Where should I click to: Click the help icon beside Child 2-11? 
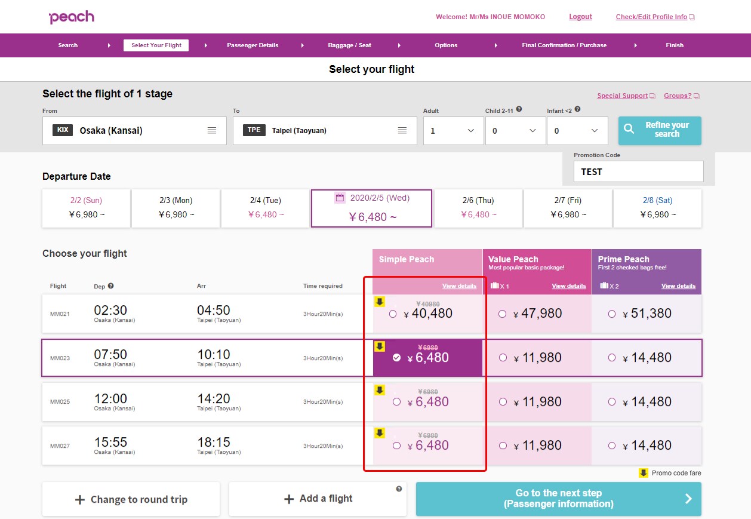[x=519, y=109]
